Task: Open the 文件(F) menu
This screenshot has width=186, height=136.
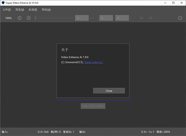Action: [7, 10]
